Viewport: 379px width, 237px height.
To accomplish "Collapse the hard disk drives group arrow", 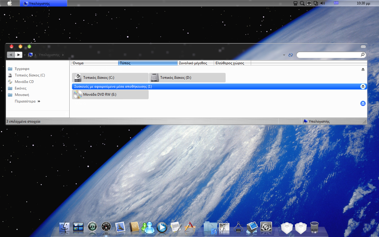I will point(363,69).
